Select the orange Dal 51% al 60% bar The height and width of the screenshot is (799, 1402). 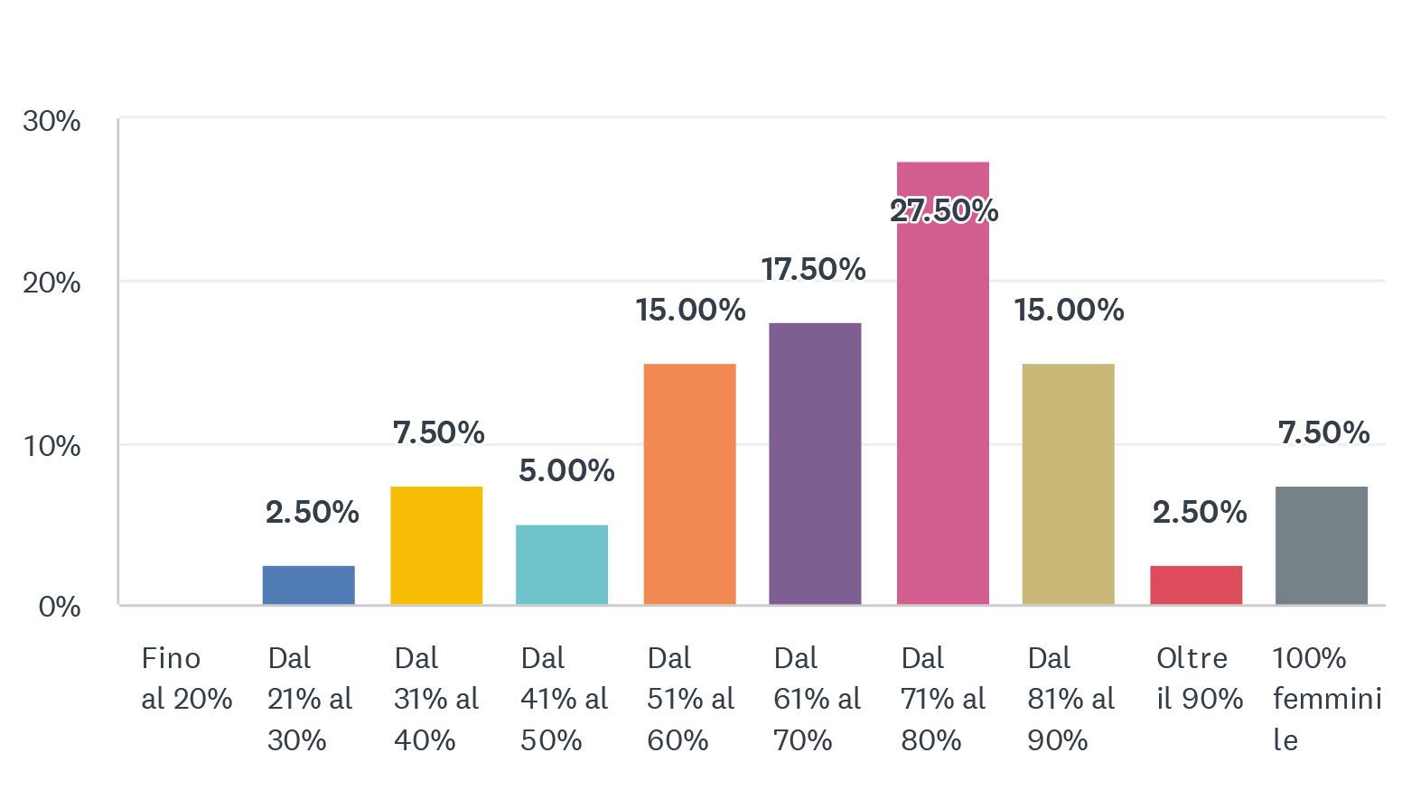[x=689, y=484]
